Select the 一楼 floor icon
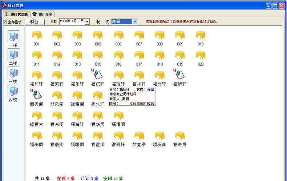 tap(13, 37)
